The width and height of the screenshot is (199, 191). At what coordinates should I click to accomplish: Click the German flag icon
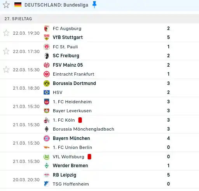tap(18, 5)
